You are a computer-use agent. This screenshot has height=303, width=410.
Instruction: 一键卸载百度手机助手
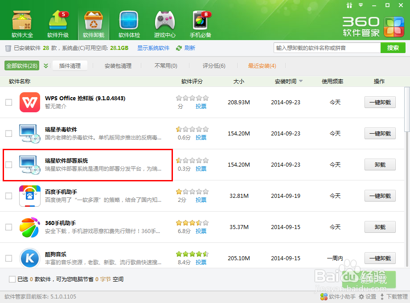point(380,196)
